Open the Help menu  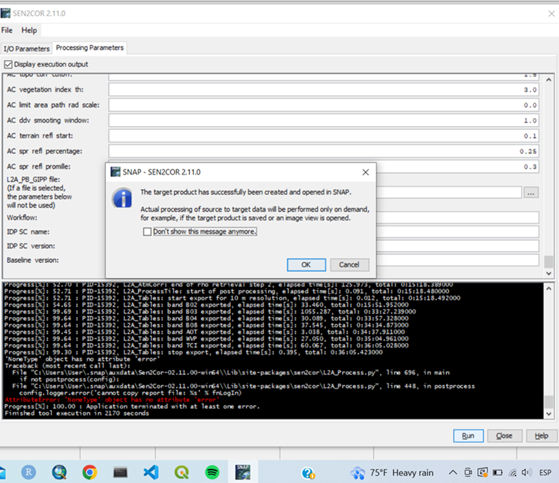[29, 30]
